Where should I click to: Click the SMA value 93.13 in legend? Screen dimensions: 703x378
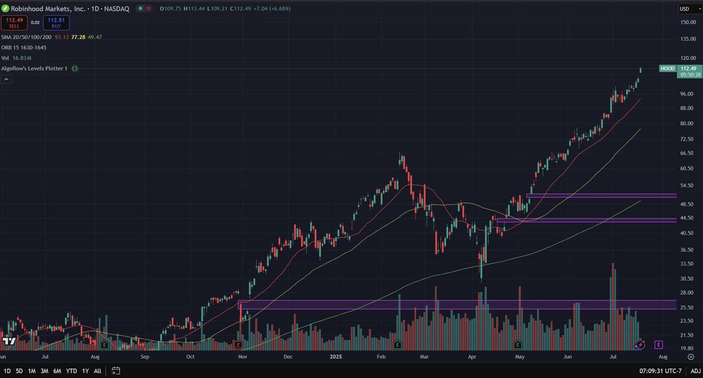click(62, 37)
